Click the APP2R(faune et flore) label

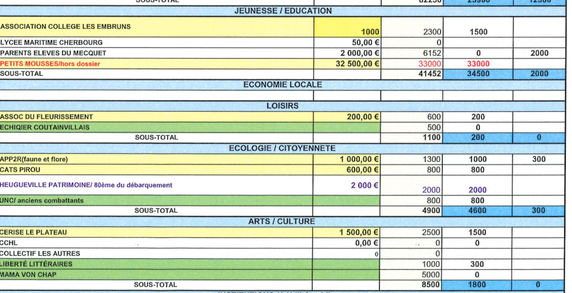(x=34, y=159)
